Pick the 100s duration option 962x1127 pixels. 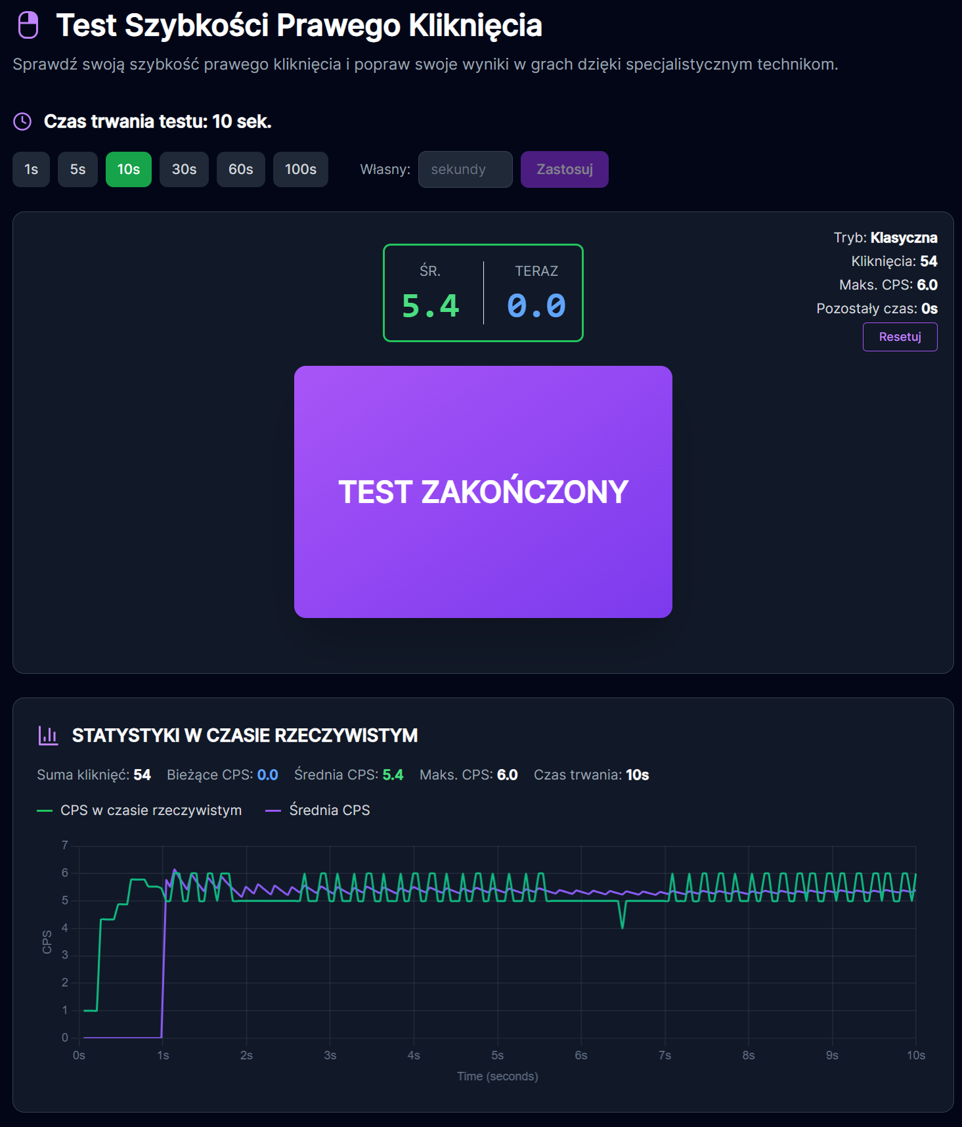[300, 169]
